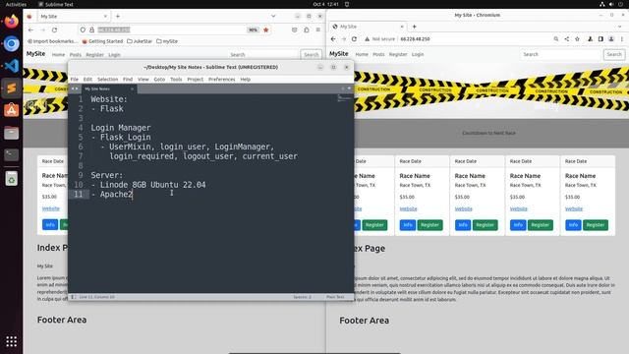Open Activities overview
This screenshot has width=629, height=354.
point(16,4)
